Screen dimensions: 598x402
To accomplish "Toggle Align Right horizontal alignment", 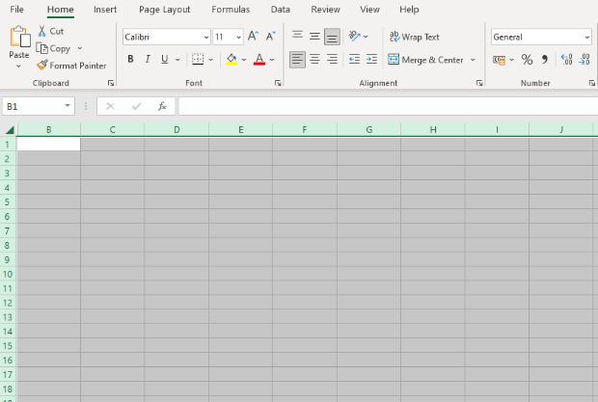I will 332,59.
